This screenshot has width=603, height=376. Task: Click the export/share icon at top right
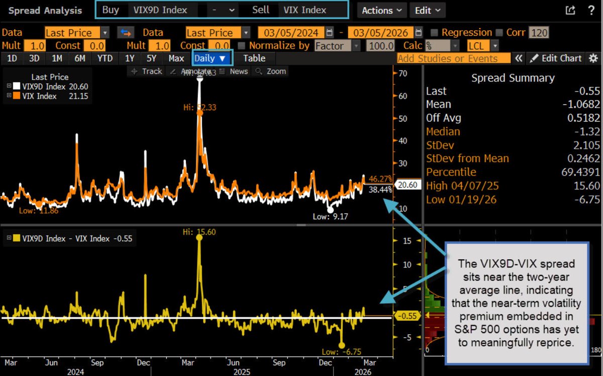pyautogui.click(x=570, y=10)
